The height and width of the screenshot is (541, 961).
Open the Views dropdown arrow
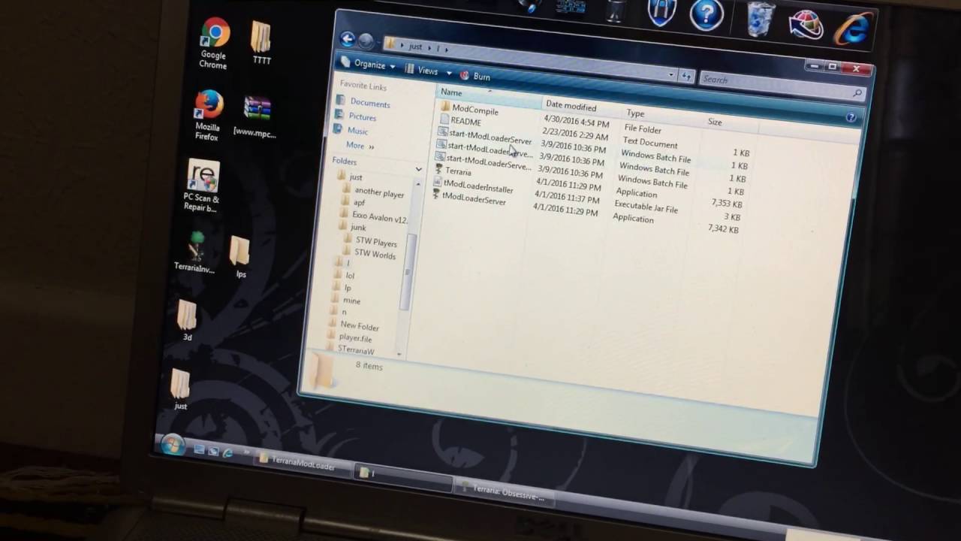tap(449, 73)
